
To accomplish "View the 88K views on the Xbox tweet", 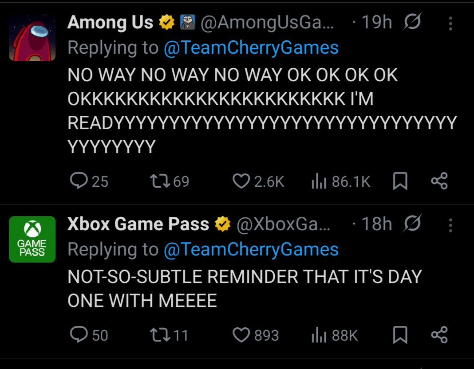I will pos(335,334).
